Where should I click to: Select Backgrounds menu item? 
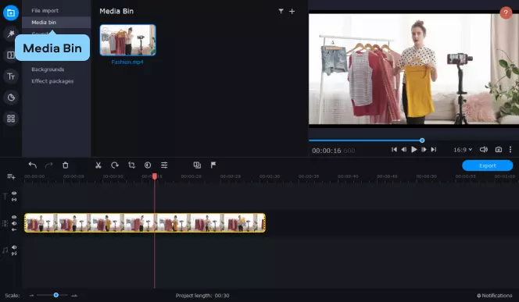[x=48, y=69]
